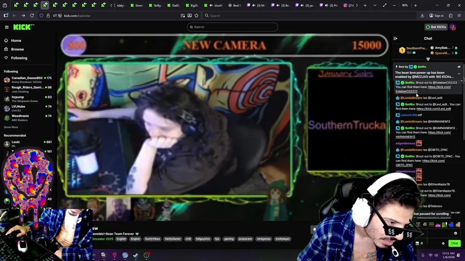Open user avatar menu
Viewport: 465px width, 261px height.
coord(453,27)
